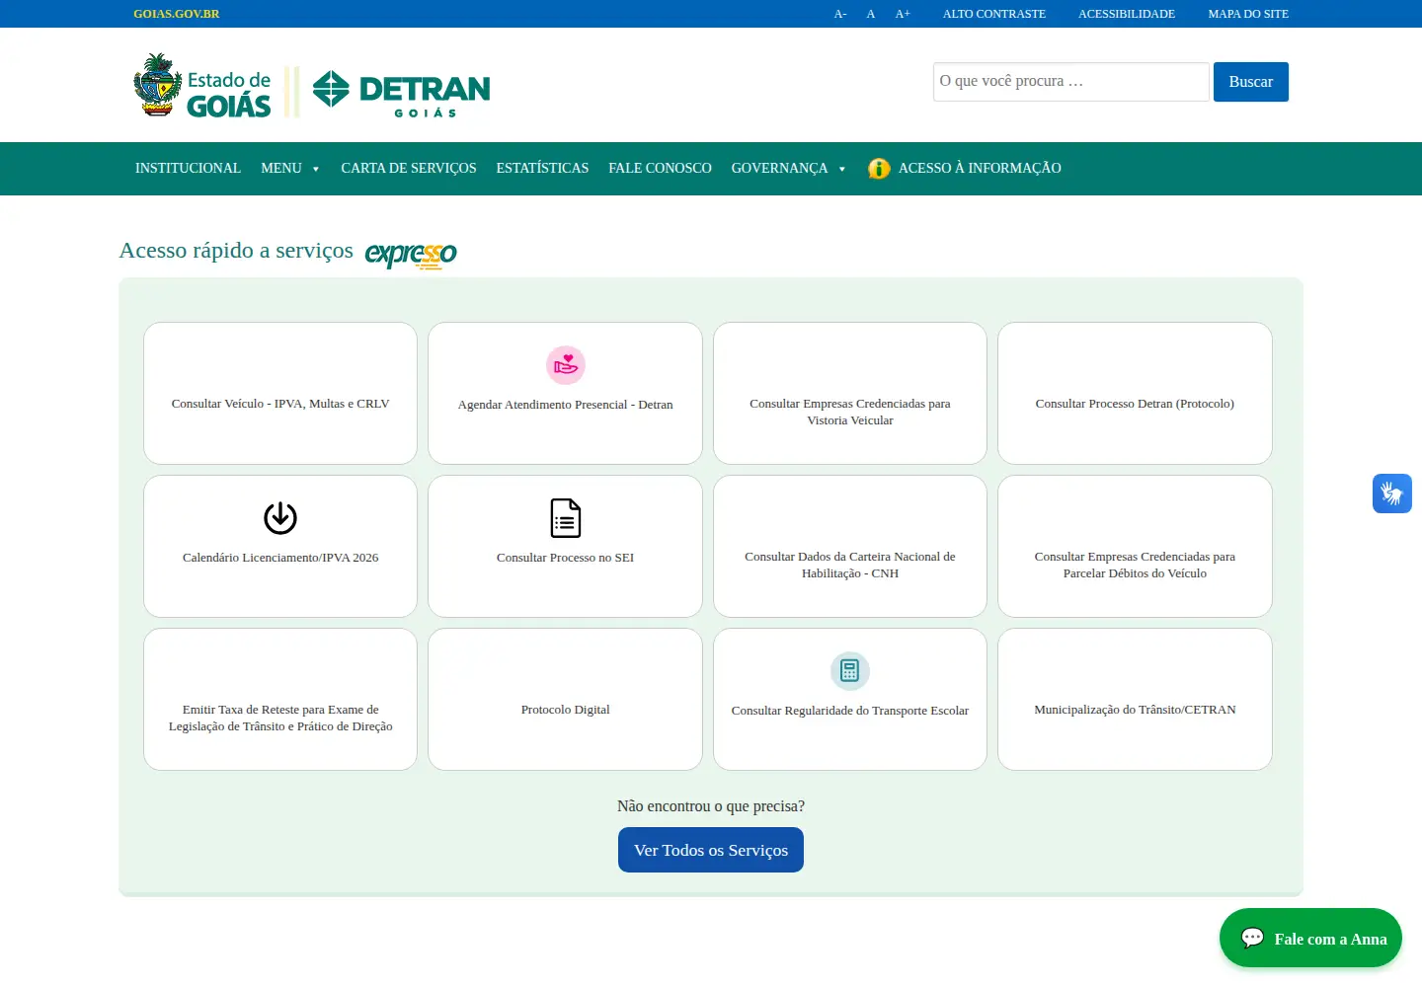Image resolution: width=1422 pixels, height=987 pixels.
Task: Open the INSTITUCIONAL menu item
Action: coord(188,169)
